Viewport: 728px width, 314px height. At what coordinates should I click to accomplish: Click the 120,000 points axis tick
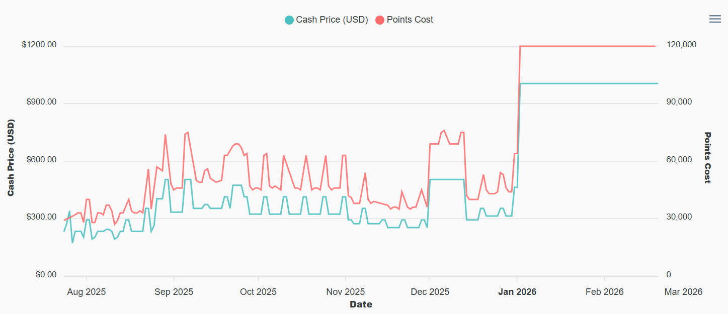tap(681, 45)
